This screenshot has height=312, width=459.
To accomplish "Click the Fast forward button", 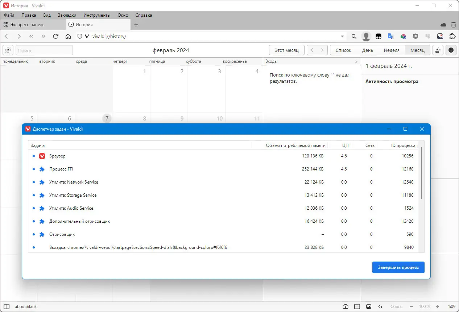I will (x=44, y=36).
